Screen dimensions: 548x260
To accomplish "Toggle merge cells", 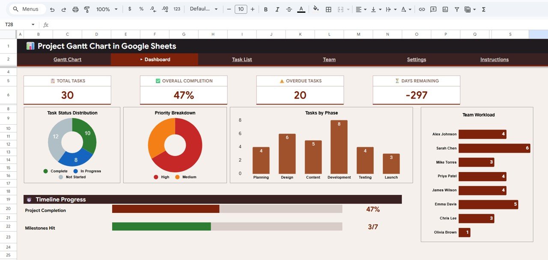I will (341, 8).
